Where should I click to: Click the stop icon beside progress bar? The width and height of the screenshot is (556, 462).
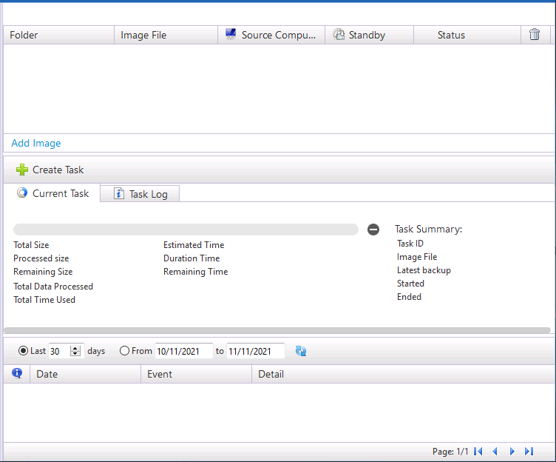373,230
